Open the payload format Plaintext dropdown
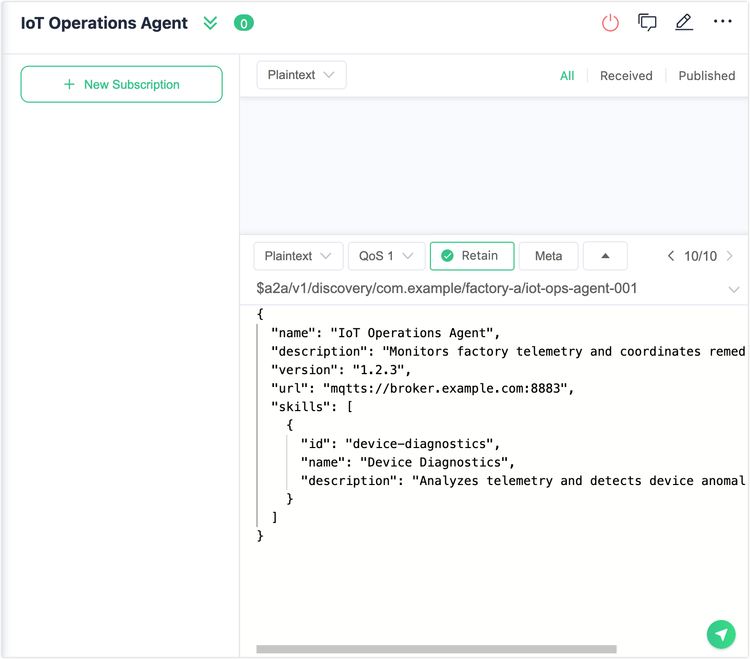 pos(298,256)
